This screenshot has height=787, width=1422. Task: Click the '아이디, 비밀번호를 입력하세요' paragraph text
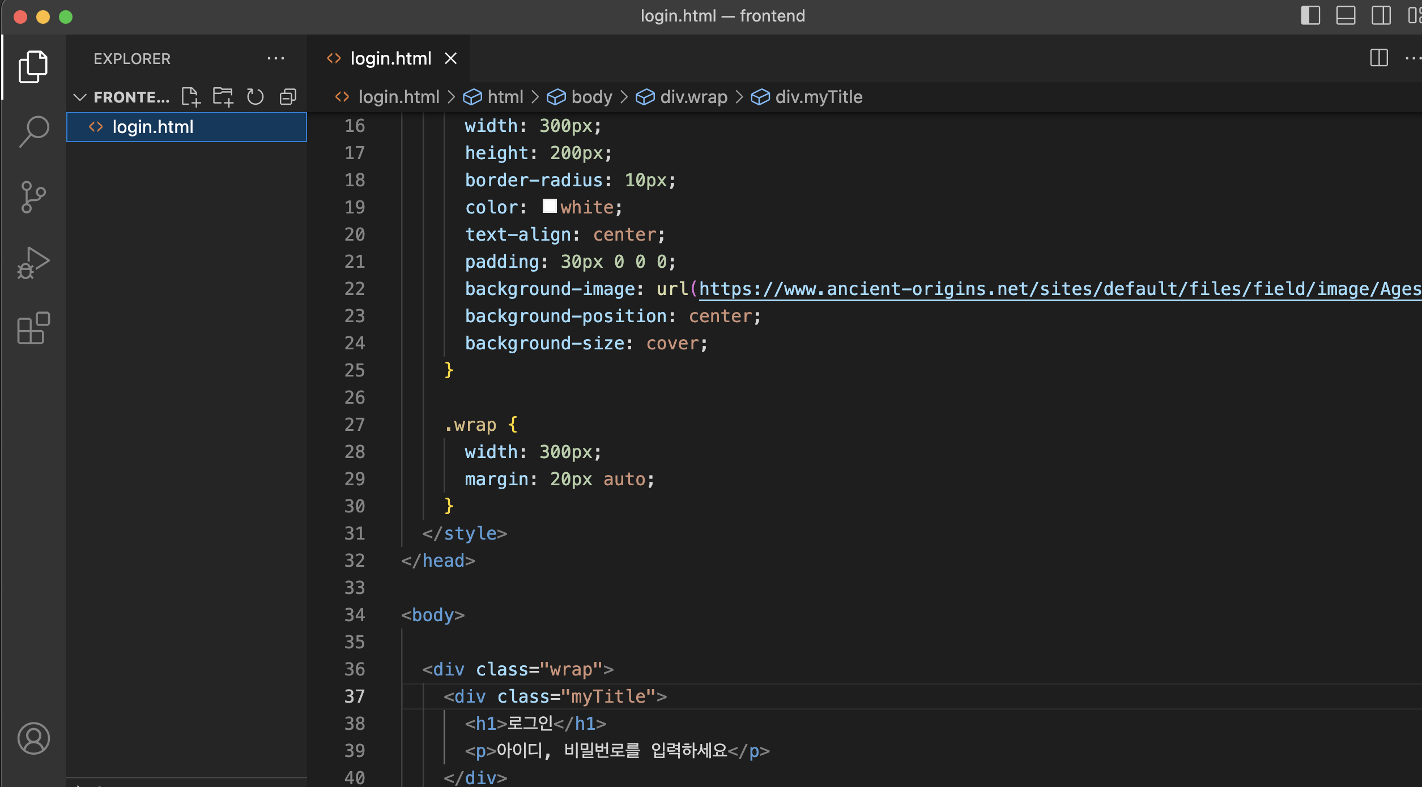click(612, 751)
